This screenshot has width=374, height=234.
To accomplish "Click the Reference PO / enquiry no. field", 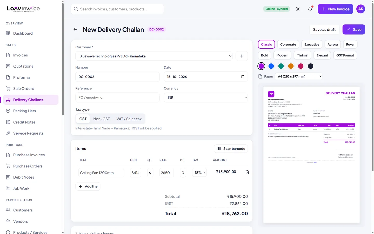I will [x=117, y=97].
